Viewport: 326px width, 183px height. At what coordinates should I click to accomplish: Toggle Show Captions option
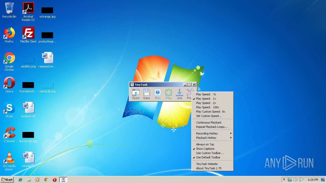point(212,149)
